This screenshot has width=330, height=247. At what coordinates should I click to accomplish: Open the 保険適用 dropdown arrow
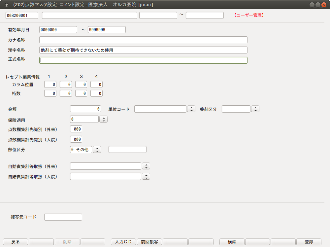click(x=103, y=119)
